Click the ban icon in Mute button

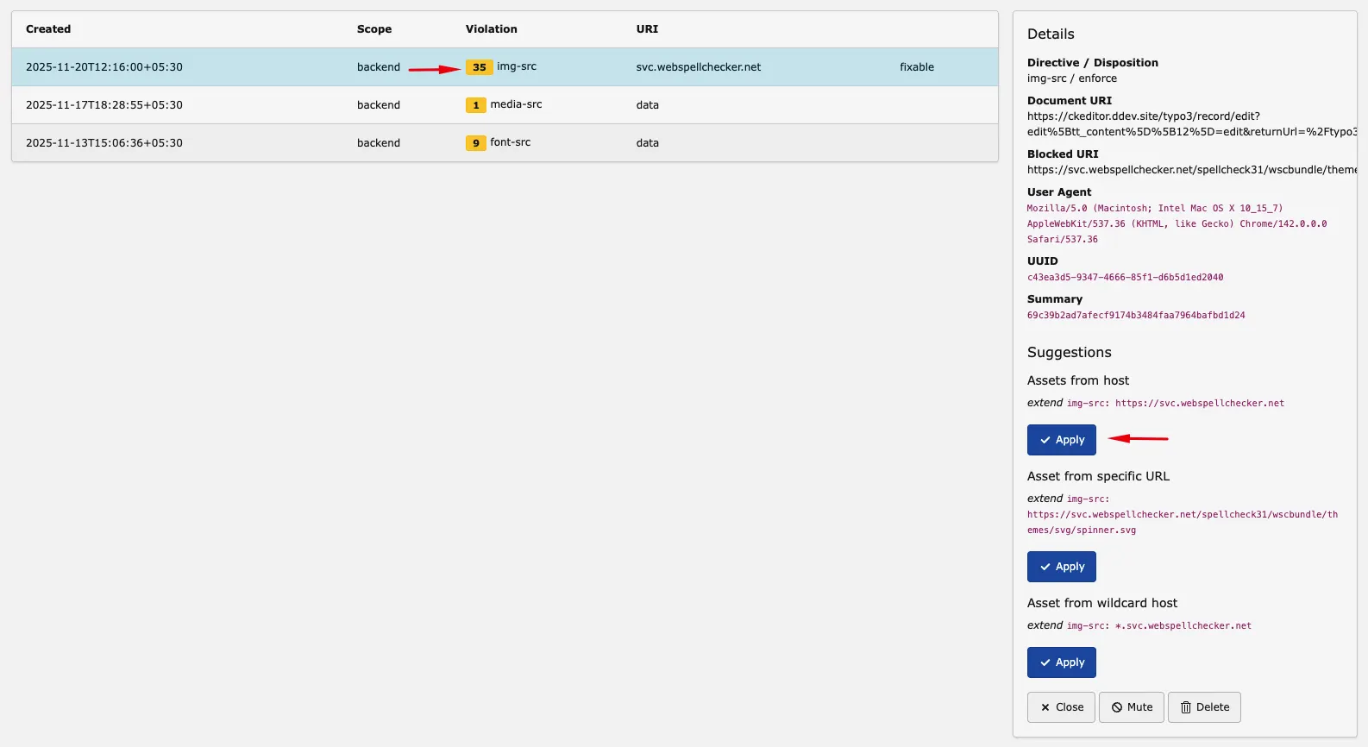pos(1117,707)
